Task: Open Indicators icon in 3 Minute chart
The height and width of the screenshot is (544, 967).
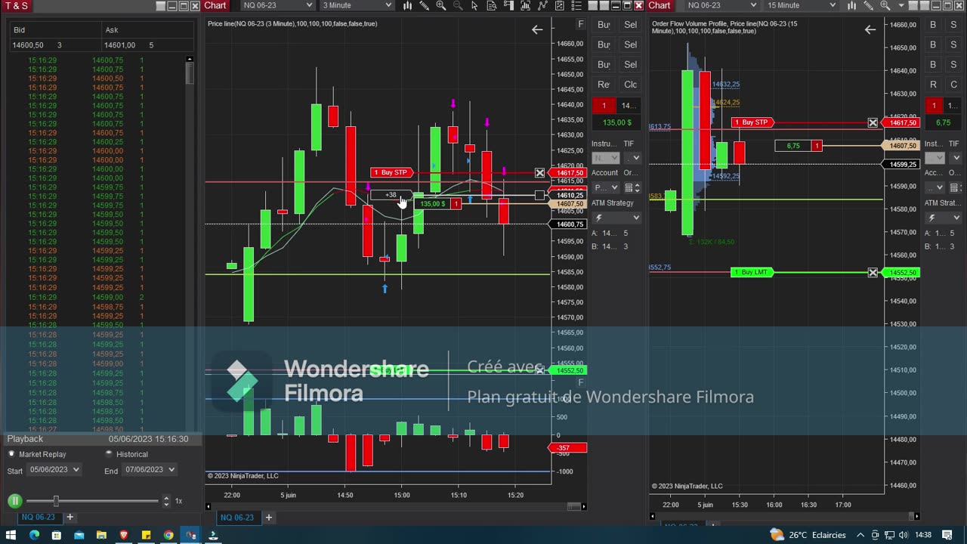Action: [x=542, y=5]
